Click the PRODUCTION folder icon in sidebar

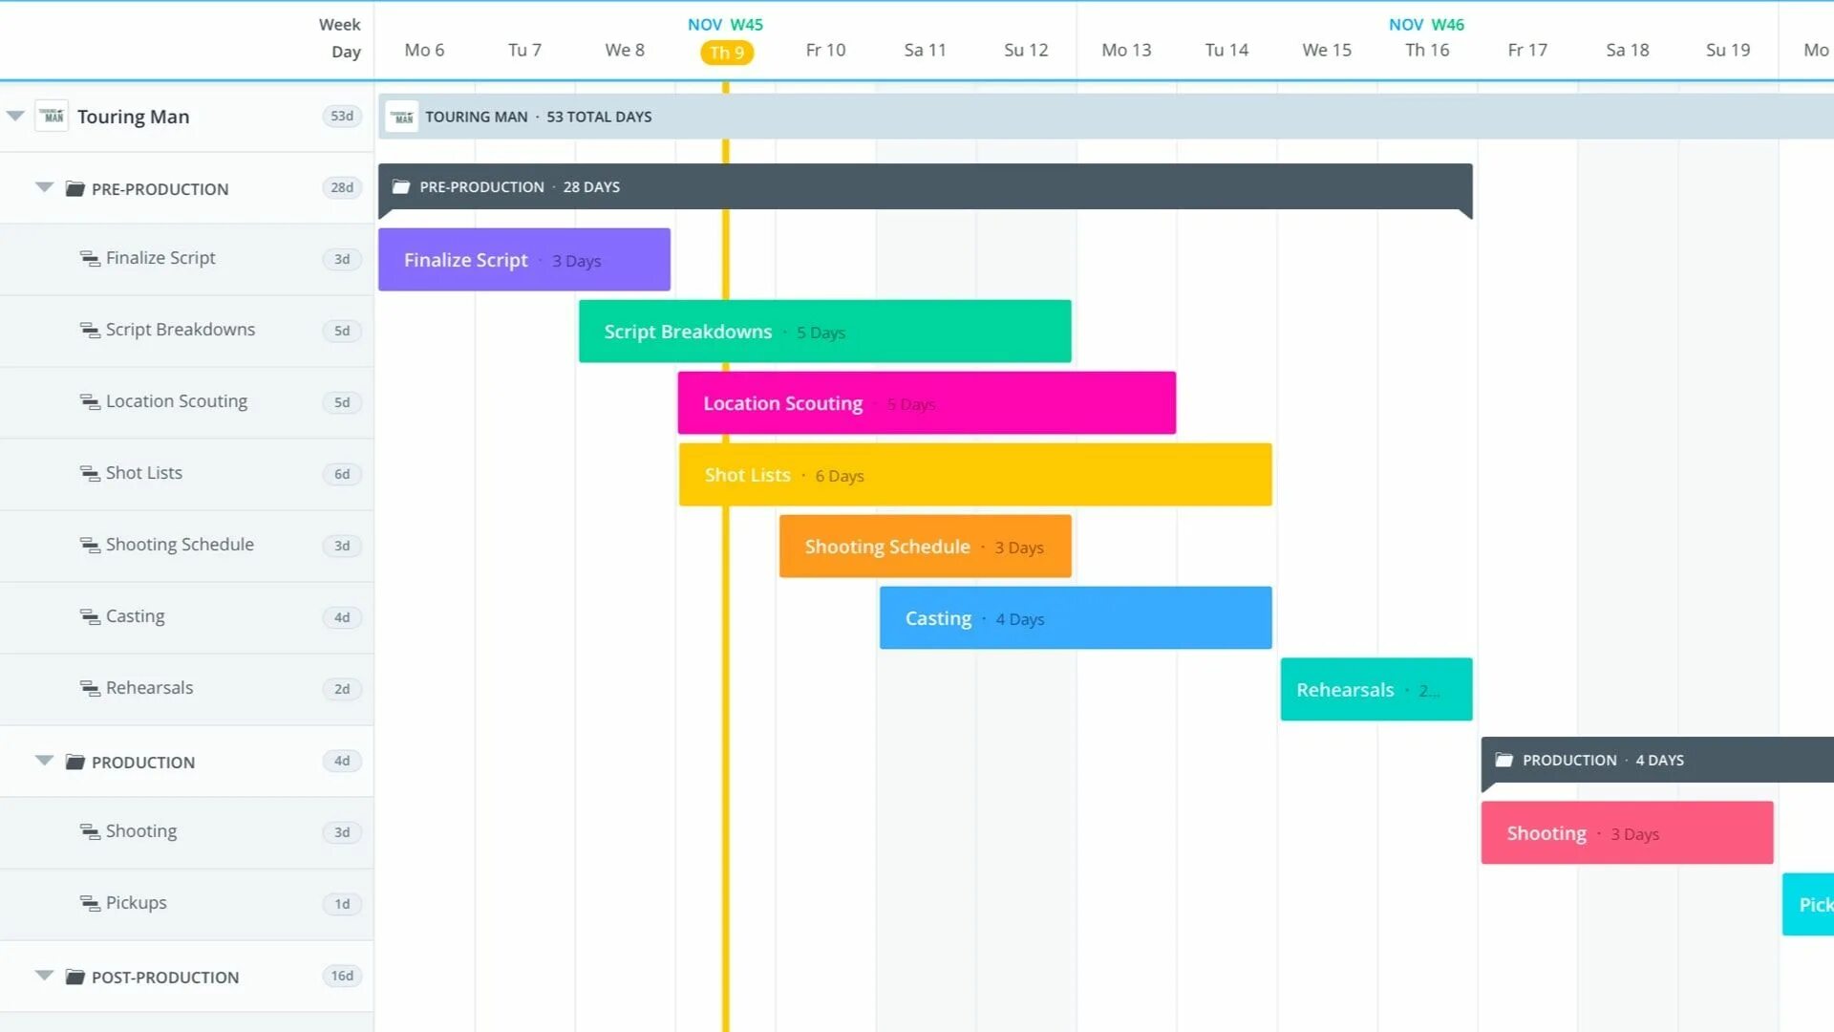point(75,762)
